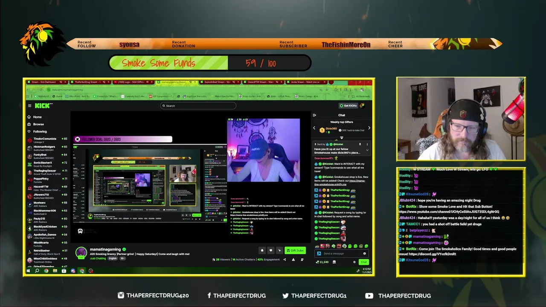
Task: Toggle notification bell for mamatinagaming
Action: point(262,250)
